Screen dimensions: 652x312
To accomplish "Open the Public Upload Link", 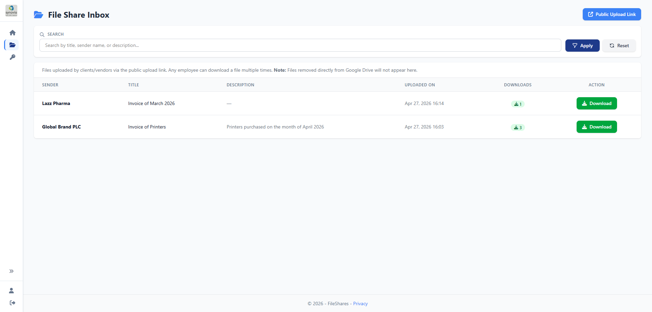I will (612, 14).
